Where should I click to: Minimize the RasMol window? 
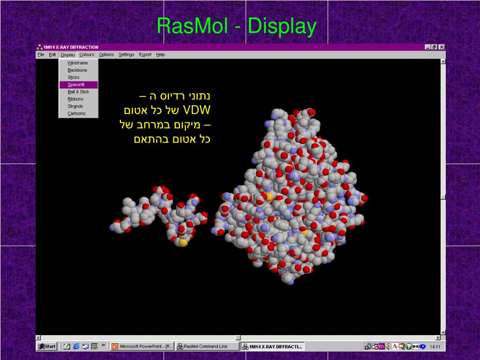pyautogui.click(x=427, y=47)
